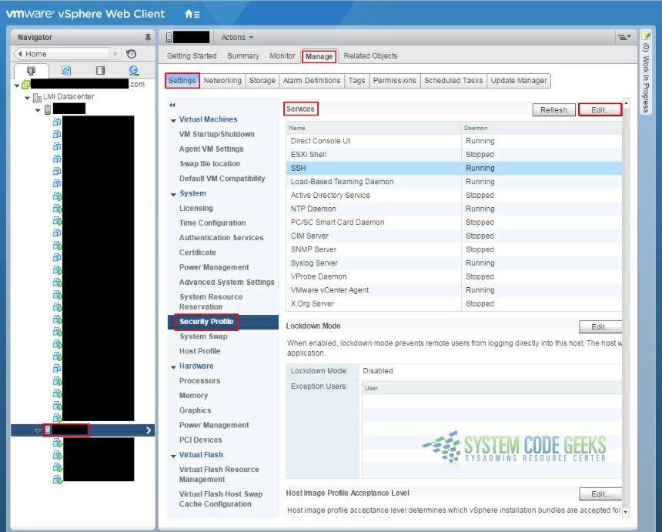Go back using Home left arrow
Image resolution: width=662 pixels, height=532 pixels.
[x=20, y=54]
